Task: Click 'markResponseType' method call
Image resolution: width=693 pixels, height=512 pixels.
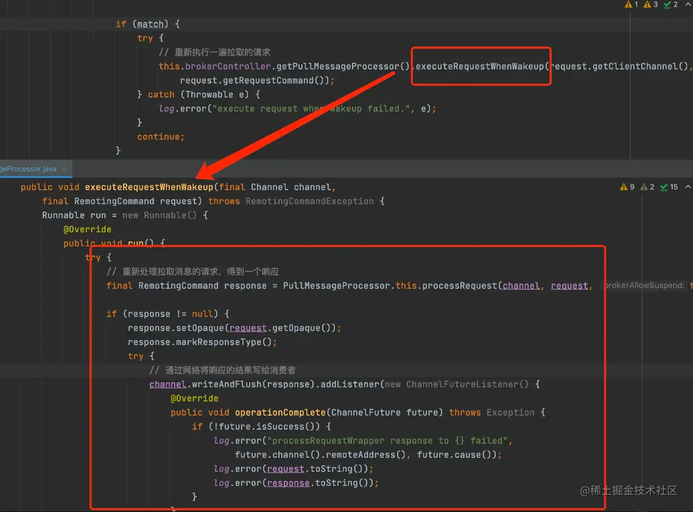Action: tap(219, 342)
